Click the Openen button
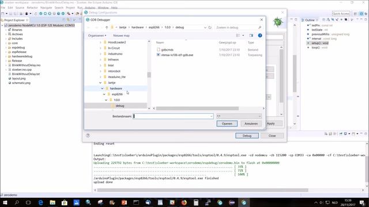Screen dimensions: 369x207 click(x=227, y=124)
